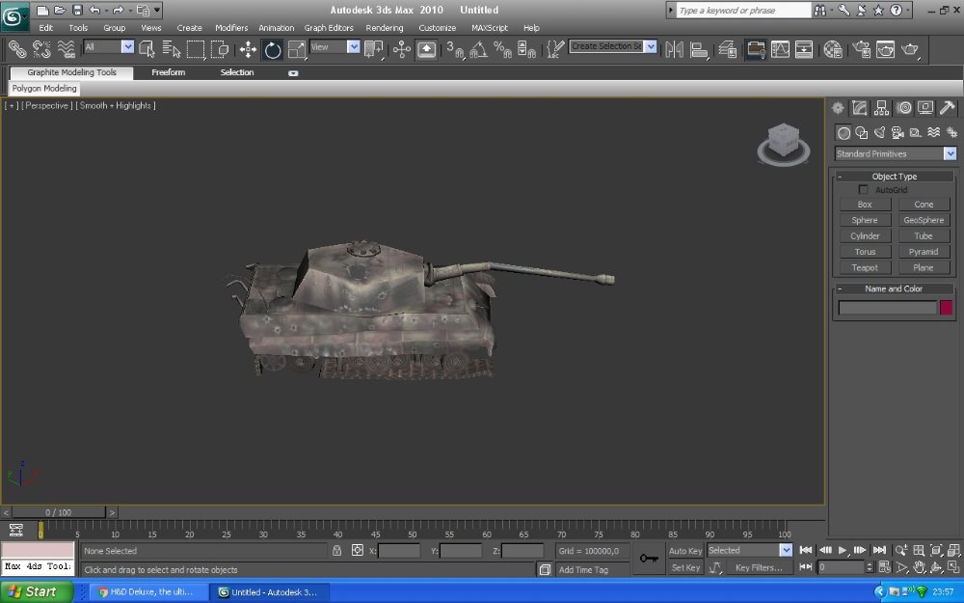Click the Box primitive button

pyautogui.click(x=865, y=205)
